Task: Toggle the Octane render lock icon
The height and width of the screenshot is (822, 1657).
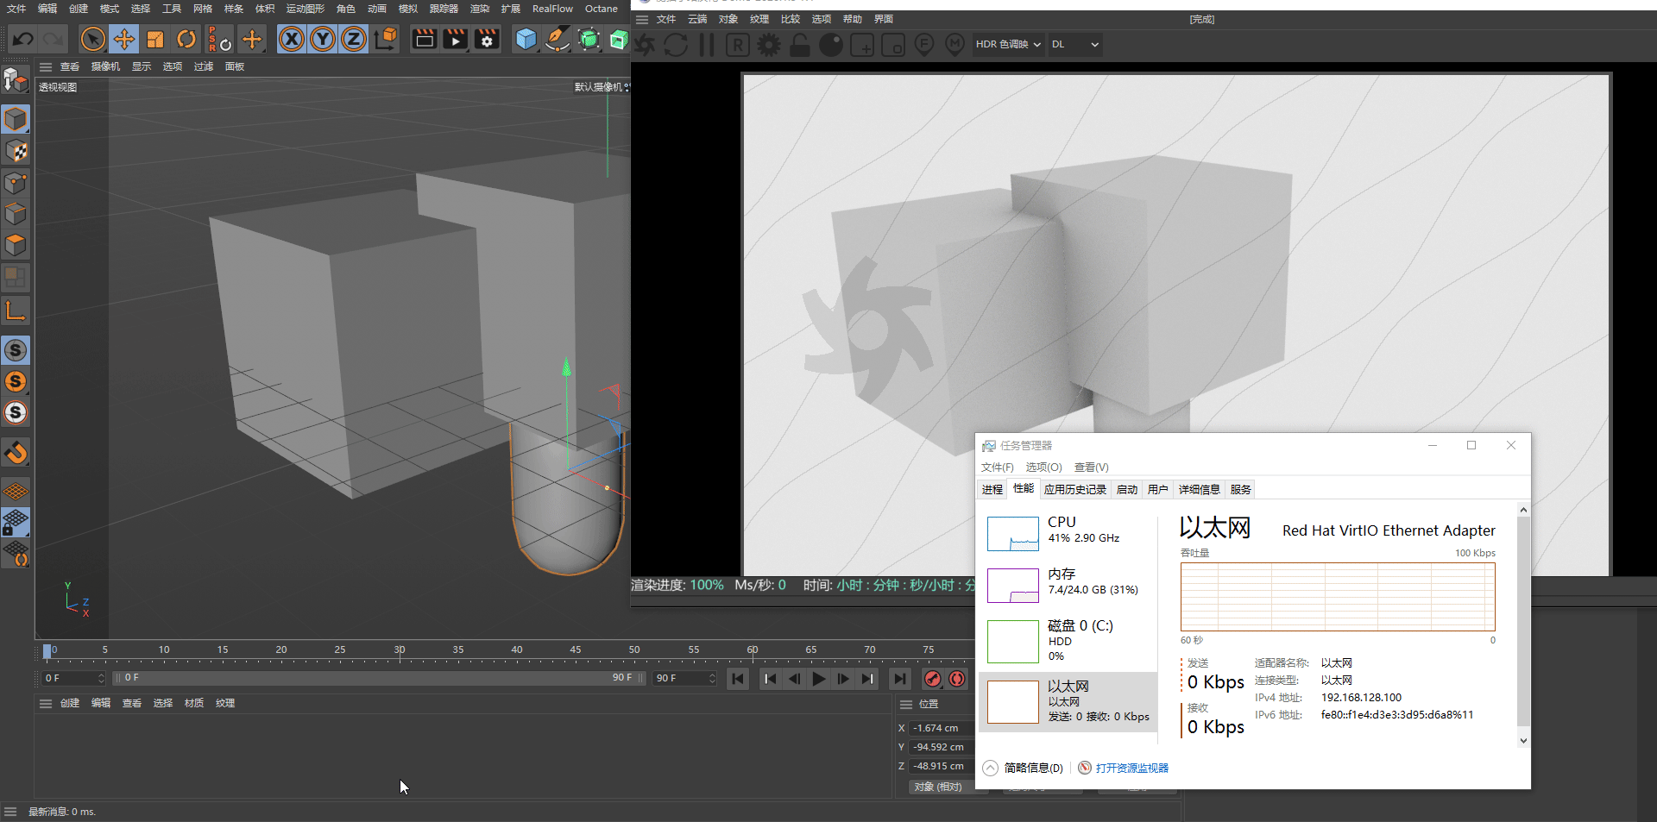Action: click(x=800, y=45)
